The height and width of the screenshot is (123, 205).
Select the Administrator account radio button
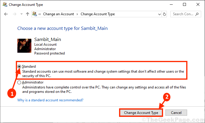[19, 82]
